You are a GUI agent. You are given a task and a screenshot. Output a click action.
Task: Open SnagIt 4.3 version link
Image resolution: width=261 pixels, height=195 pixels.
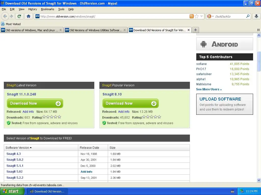[x=14, y=154]
